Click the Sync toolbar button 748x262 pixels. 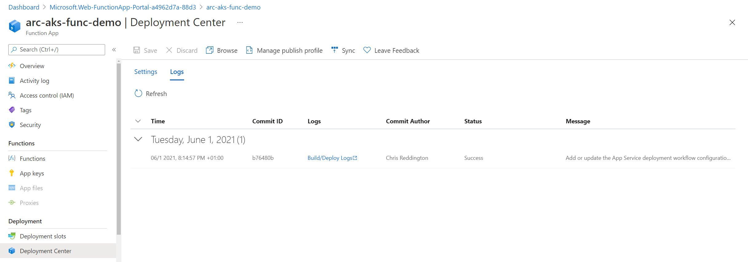point(343,50)
